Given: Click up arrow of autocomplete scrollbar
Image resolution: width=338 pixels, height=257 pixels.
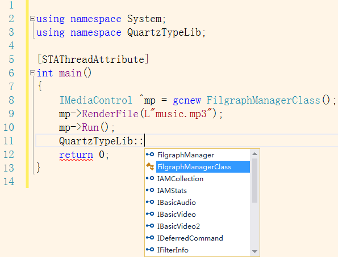Looking at the screenshot, I should [255, 153].
